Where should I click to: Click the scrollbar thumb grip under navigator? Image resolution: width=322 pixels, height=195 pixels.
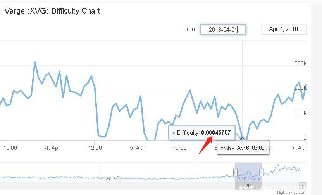point(248,185)
